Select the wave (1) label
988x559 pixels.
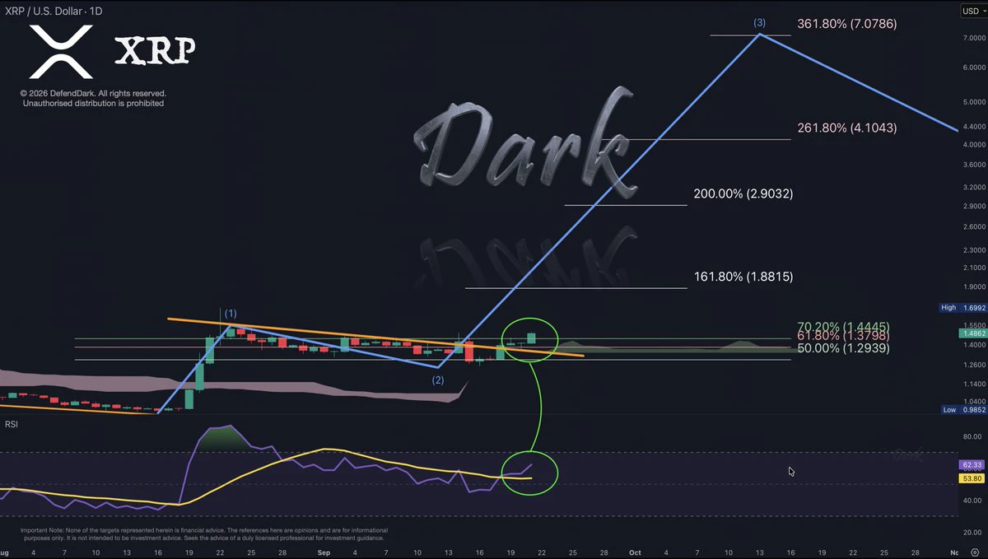[231, 314]
